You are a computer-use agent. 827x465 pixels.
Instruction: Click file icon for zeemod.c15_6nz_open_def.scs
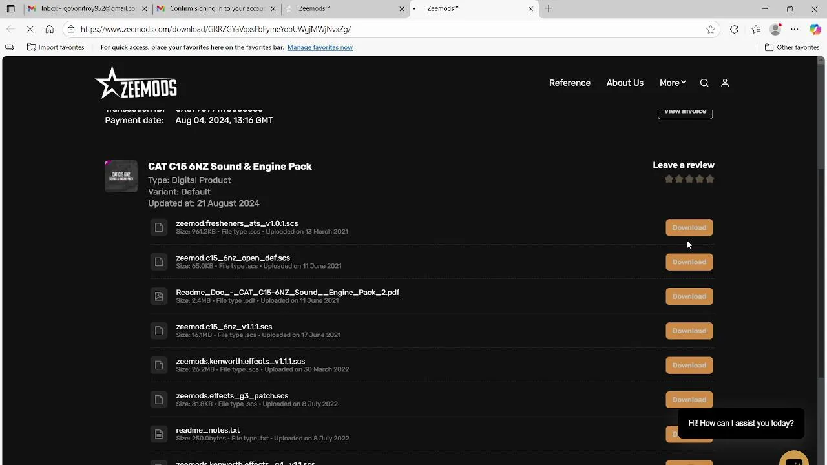(159, 262)
